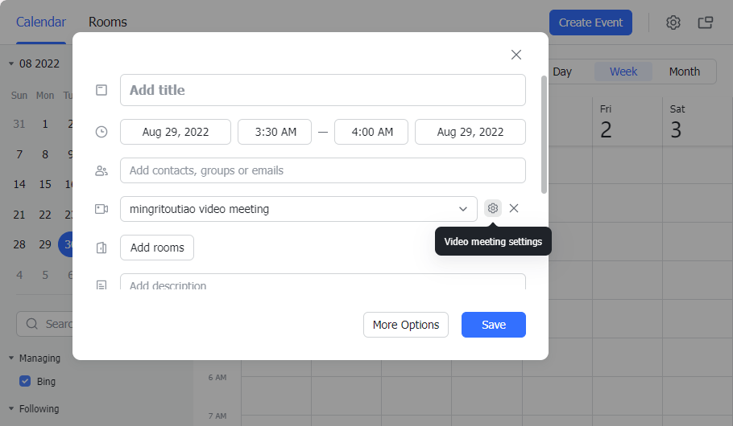Viewport: 733px width, 426px height.
Task: Open the 3:30 AM start time picker
Action: tap(275, 132)
